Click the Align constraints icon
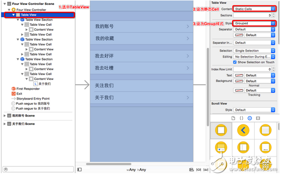Screen dimensions: 281x177 pyautogui.click(x=192, y=170)
